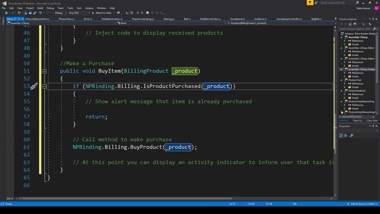This screenshot has height=214, width=380.
Task: Click the Save toolbar icon
Action: click(30, 13)
